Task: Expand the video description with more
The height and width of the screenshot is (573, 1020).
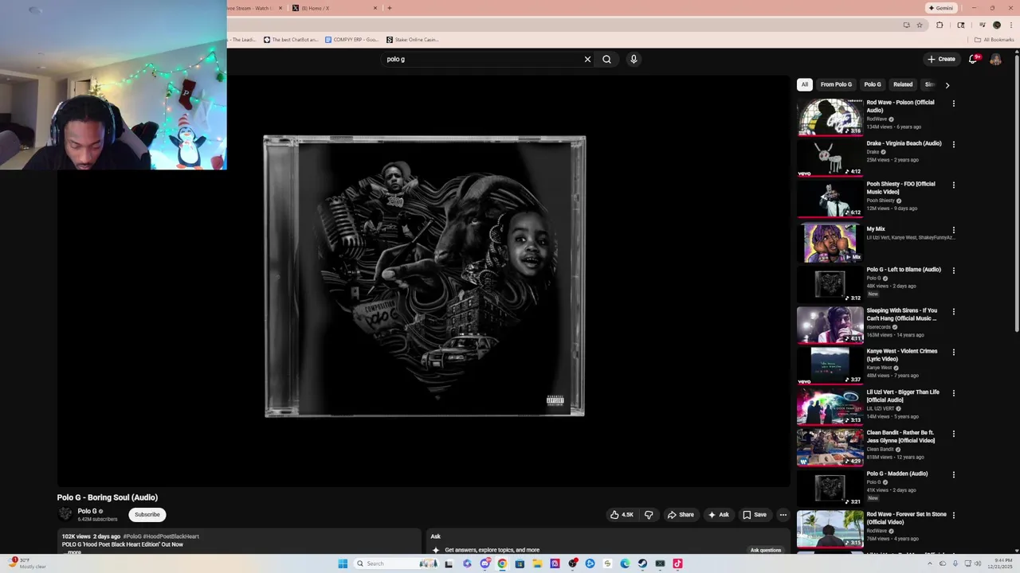Action: point(74,552)
